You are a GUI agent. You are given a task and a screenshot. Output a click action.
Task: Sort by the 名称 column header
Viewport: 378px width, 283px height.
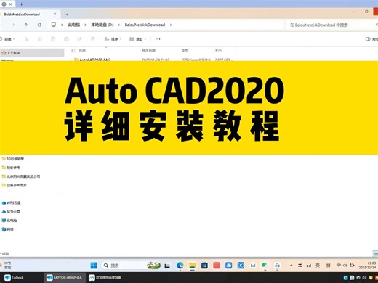point(82,50)
